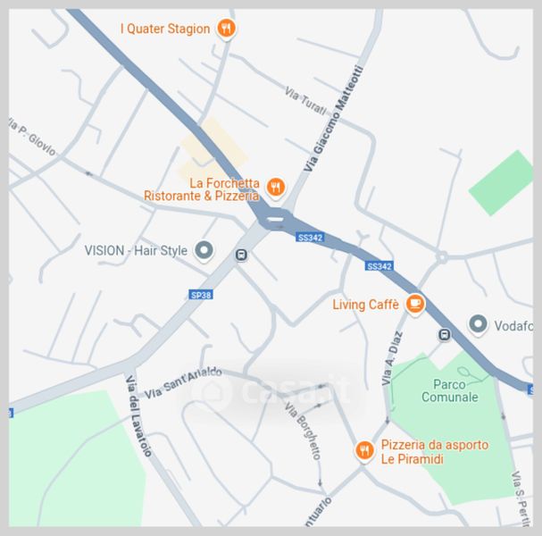Click the bus stop icon near Parco Comunale

(x=444, y=335)
